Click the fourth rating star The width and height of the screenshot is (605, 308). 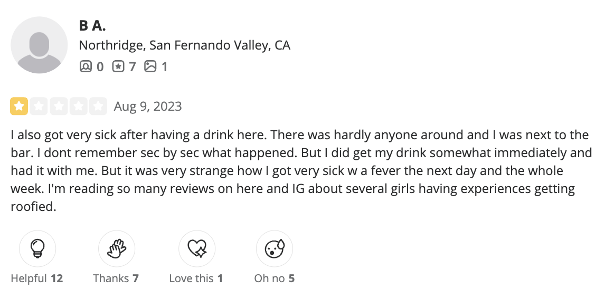[78, 107]
